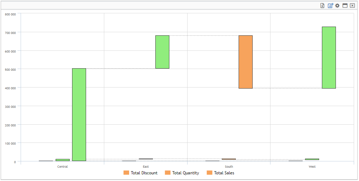This screenshot has height=181, width=359.
Task: Toggle Total Sales series in legend
Action: point(224,173)
